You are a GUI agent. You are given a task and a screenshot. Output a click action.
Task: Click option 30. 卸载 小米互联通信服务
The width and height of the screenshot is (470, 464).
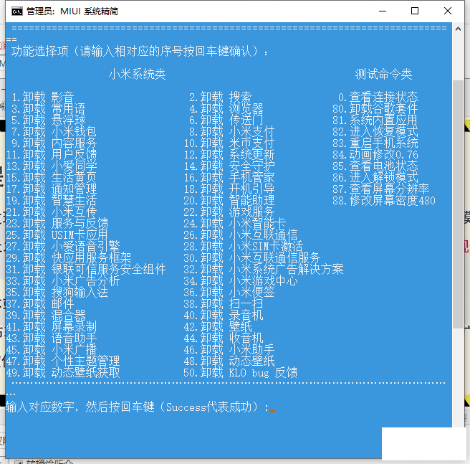point(251,257)
